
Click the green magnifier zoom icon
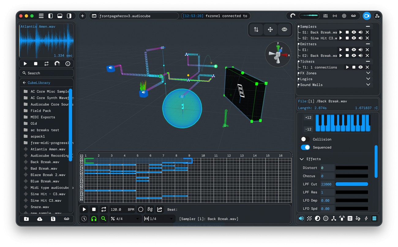pos(104,218)
